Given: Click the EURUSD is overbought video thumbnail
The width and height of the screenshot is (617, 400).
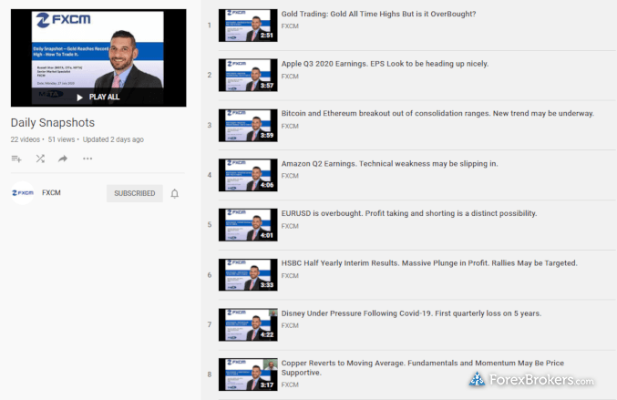Looking at the screenshot, I should pyautogui.click(x=248, y=224).
